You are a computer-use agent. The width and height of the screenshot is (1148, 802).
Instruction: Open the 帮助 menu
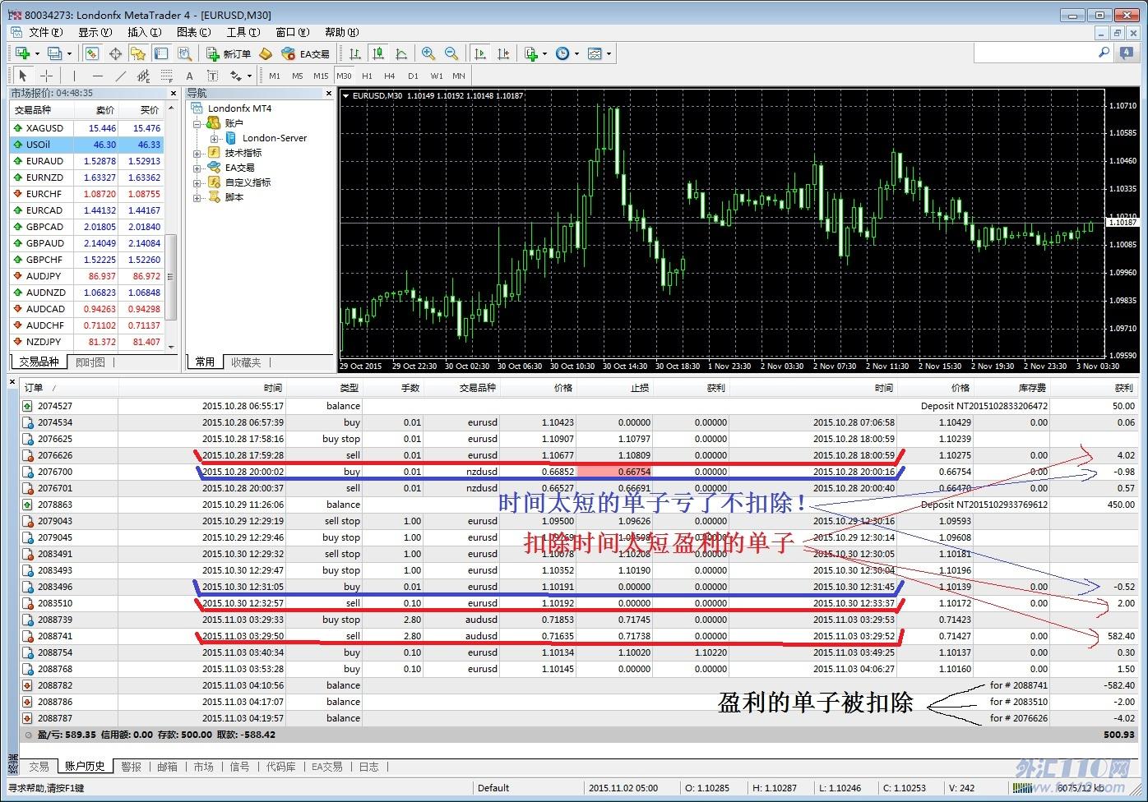click(x=341, y=32)
